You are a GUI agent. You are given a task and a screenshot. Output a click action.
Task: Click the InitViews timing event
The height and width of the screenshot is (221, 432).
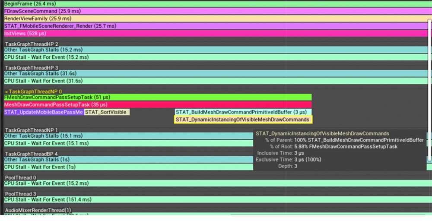tap(216, 34)
